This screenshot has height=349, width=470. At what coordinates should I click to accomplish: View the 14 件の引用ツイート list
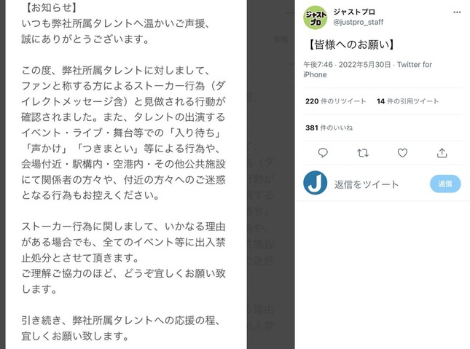tap(407, 101)
